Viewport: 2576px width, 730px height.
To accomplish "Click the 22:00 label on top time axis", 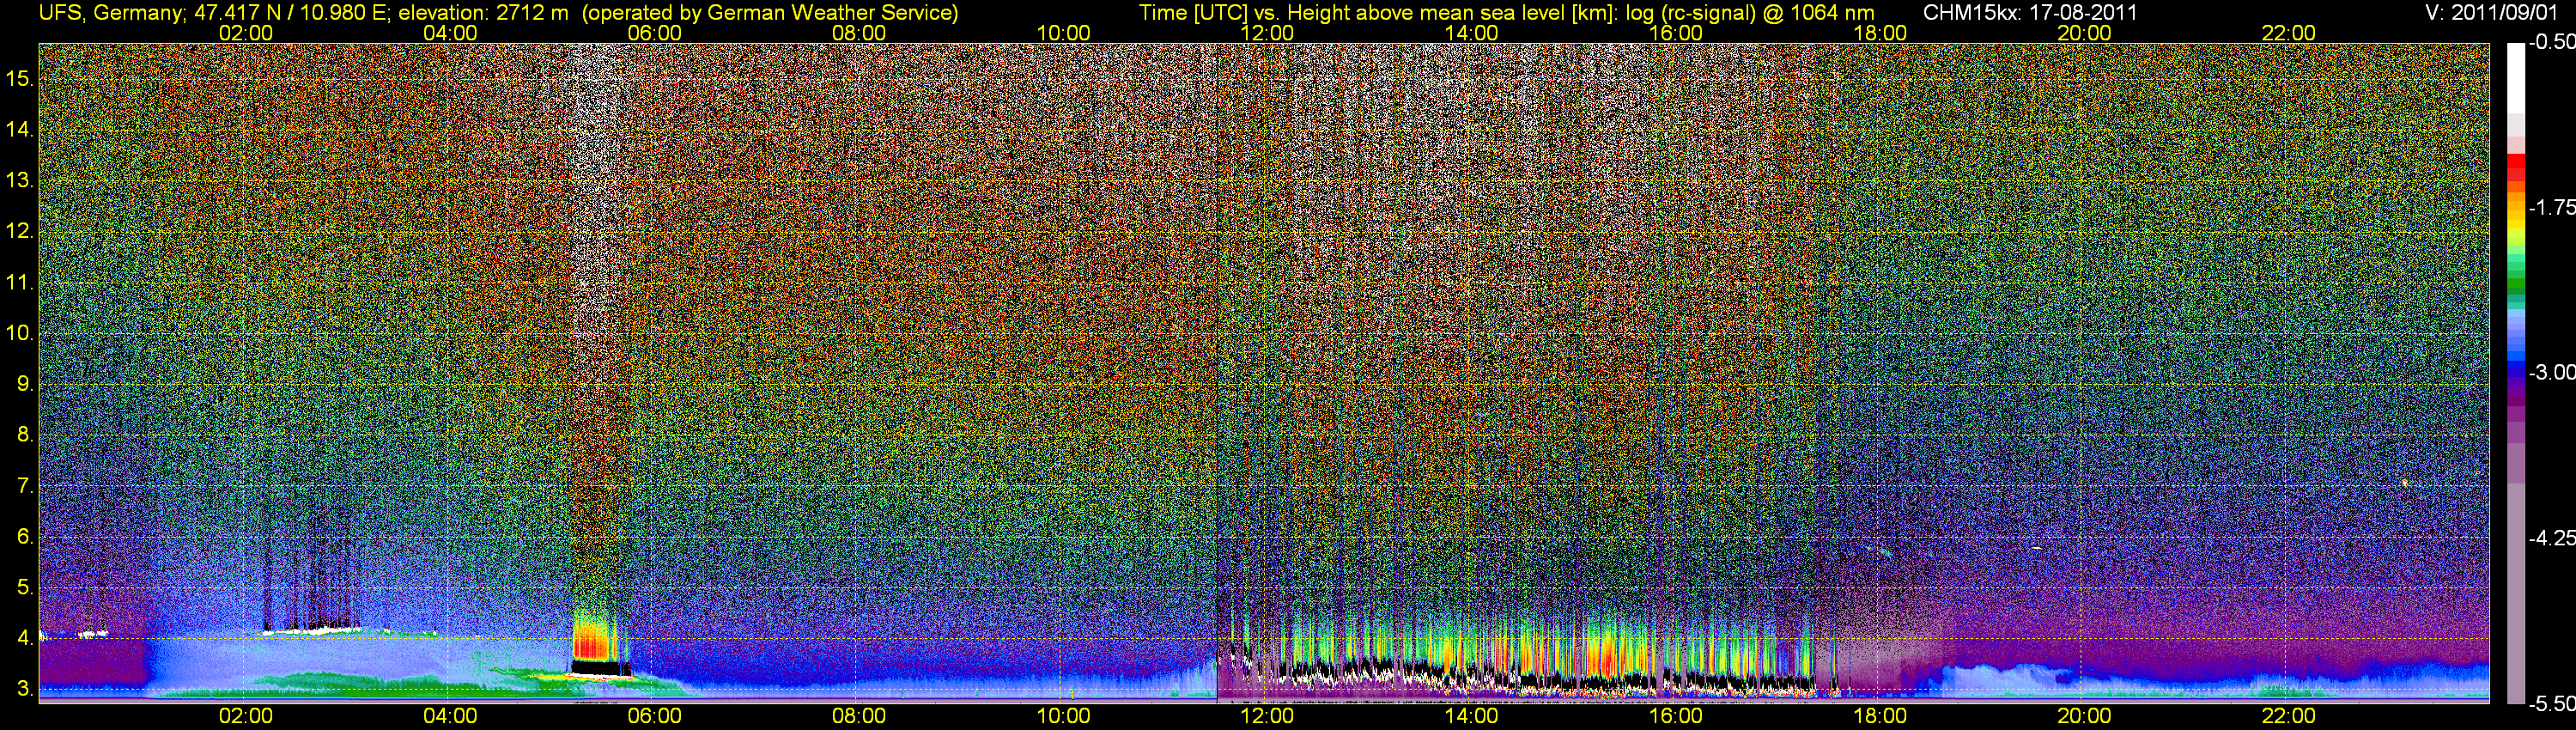I will coord(2288,33).
